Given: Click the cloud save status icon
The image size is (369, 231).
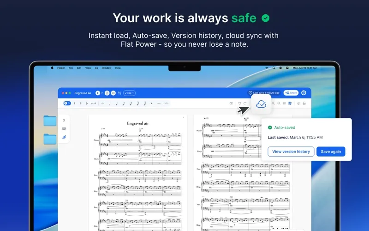Looking at the screenshot, I should click(261, 104).
